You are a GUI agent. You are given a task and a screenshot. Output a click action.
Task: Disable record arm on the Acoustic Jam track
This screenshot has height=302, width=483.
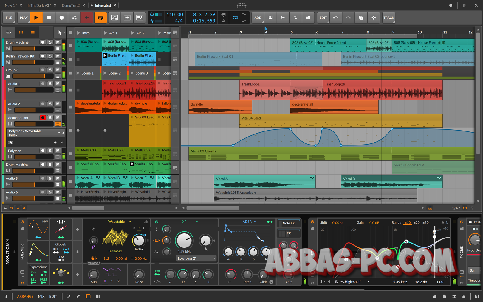pos(43,117)
